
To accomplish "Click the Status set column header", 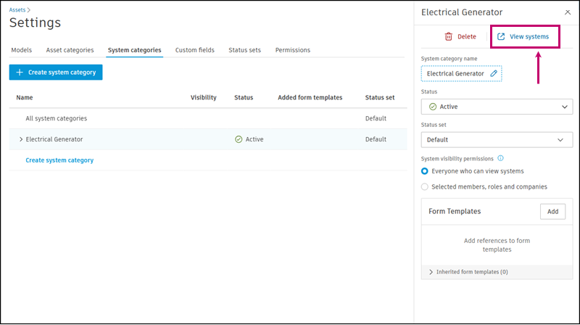I will point(380,97).
